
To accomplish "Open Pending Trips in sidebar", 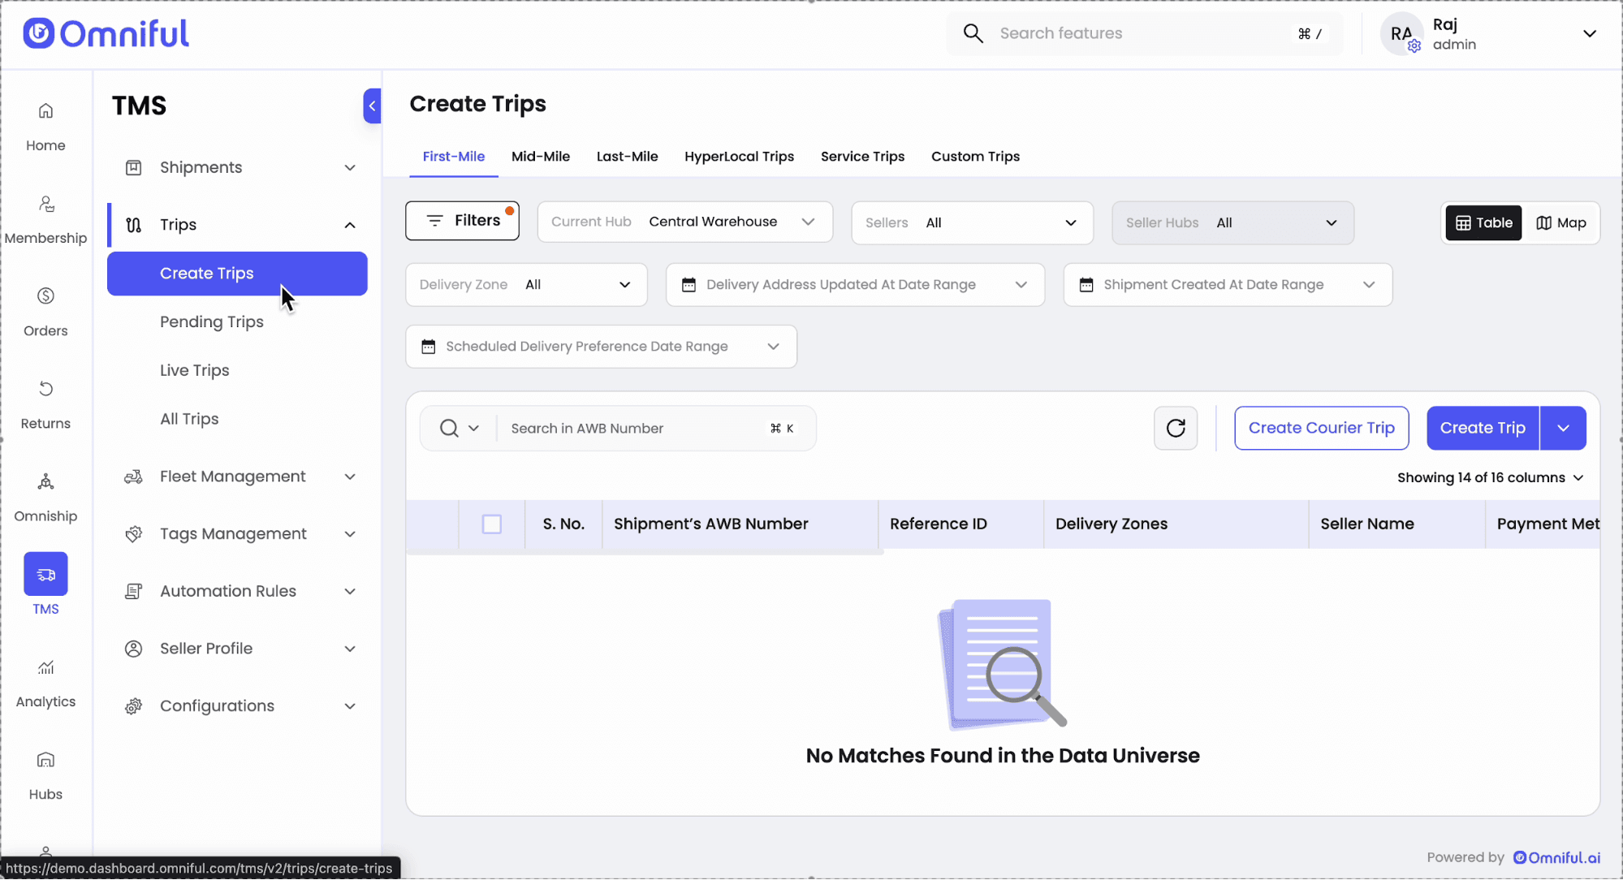I will coord(211,321).
